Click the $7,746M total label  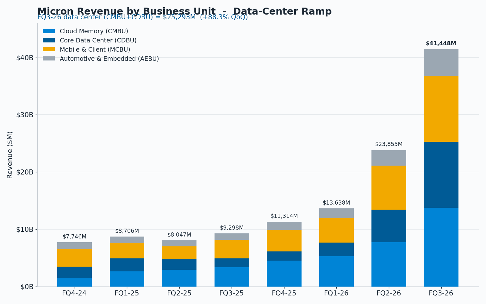point(75,237)
